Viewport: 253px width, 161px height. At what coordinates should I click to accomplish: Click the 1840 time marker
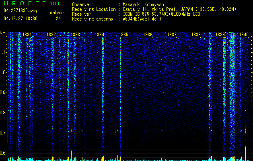pos(244,35)
